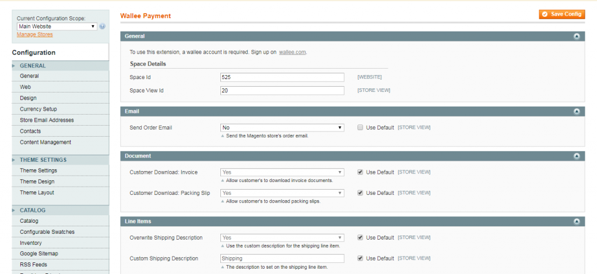Image resolution: width=597 pixels, height=274 pixels.
Task: Open Inventory configuration in sidebar
Action: coord(60,243)
